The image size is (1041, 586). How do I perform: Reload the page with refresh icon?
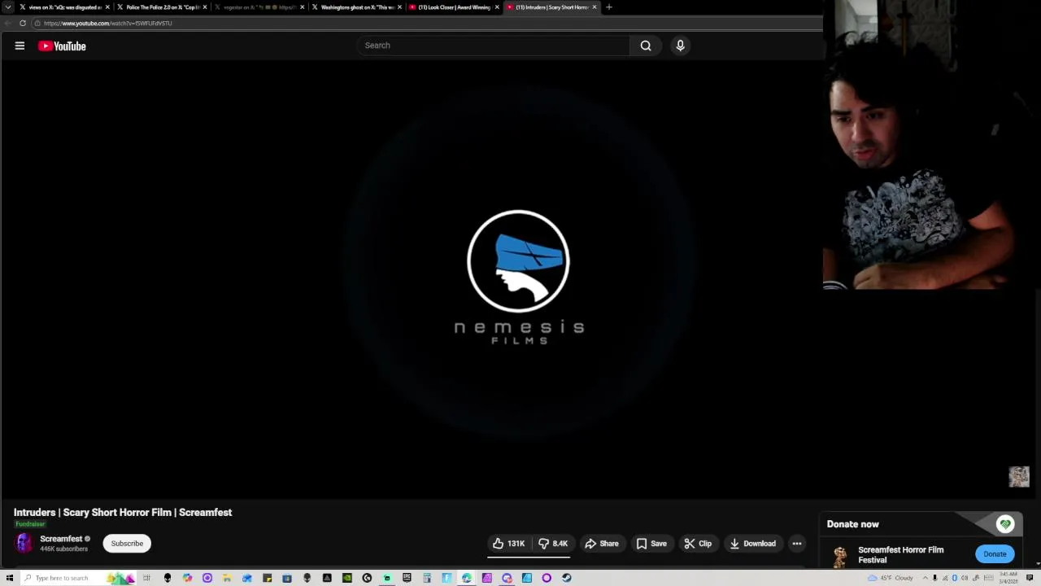(23, 23)
